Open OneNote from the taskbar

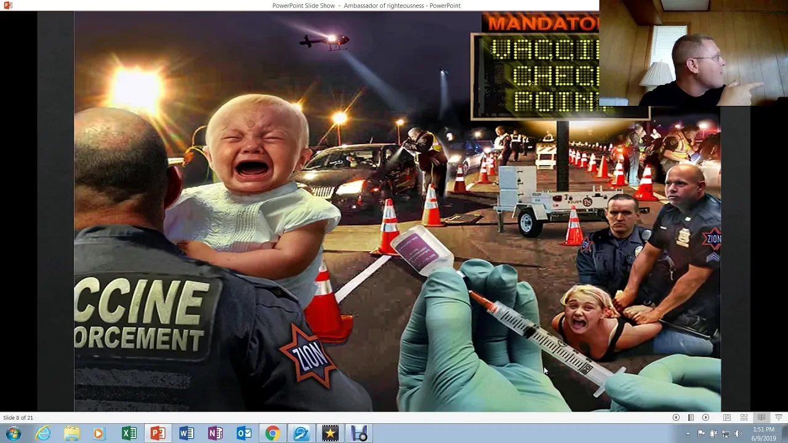[x=215, y=433]
